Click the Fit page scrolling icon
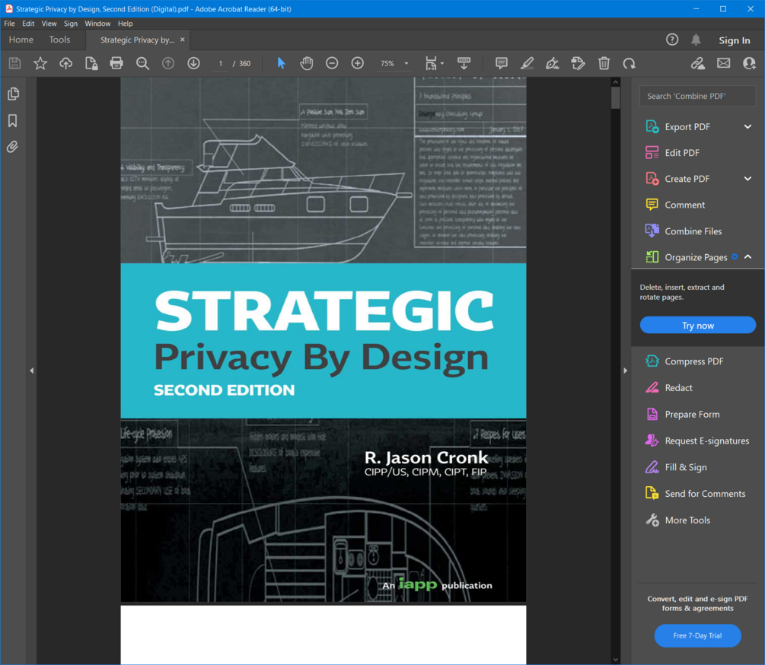This screenshot has height=665, width=765. (431, 63)
